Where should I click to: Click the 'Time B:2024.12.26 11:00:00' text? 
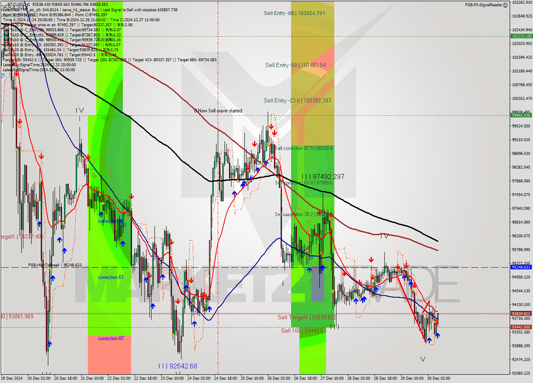pos(81,20)
